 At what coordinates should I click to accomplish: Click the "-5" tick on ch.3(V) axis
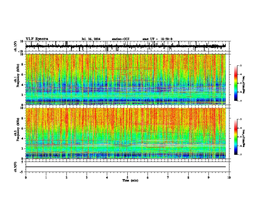tap(22, 172)
